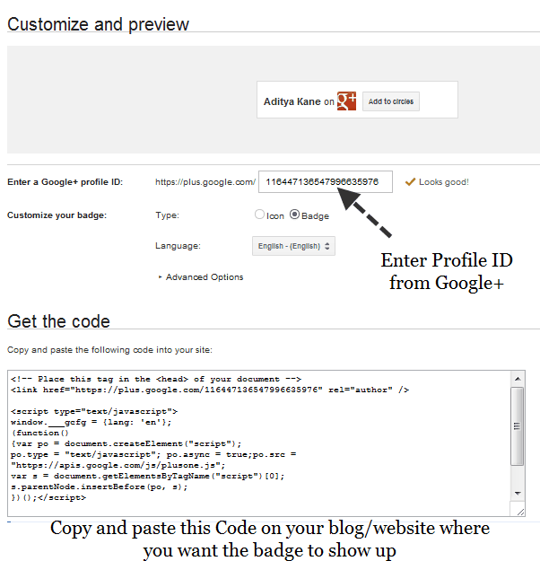The image size is (540, 561).
Task: Click the 'Customize your badge:' label
Action: pos(57,215)
